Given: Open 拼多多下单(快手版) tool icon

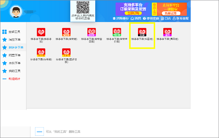Looking at the screenshot, I should (41, 52).
